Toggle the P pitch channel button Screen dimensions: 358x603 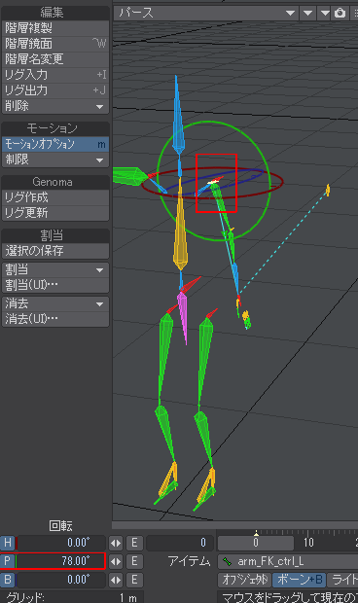8,561
